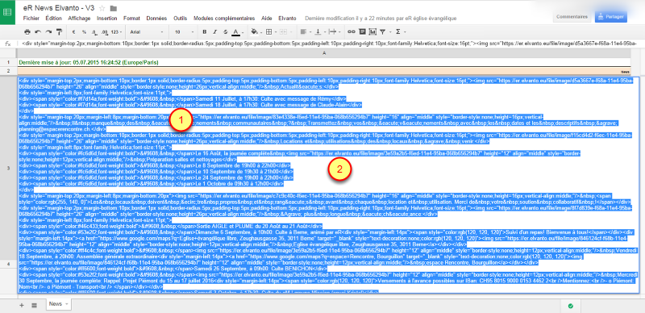Insert a comment
This screenshot has width=645, height=313.
point(362,31)
